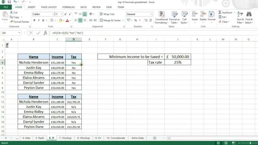The image size is (258, 145).
Task: Select column D header
Action: (73, 39)
